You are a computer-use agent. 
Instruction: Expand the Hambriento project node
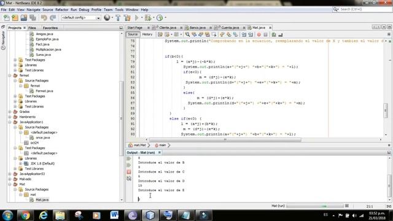[x=10, y=117]
